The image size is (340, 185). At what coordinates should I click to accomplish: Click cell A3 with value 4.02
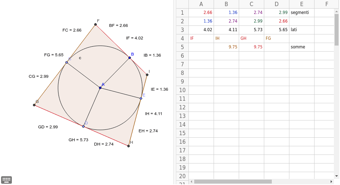click(x=201, y=30)
